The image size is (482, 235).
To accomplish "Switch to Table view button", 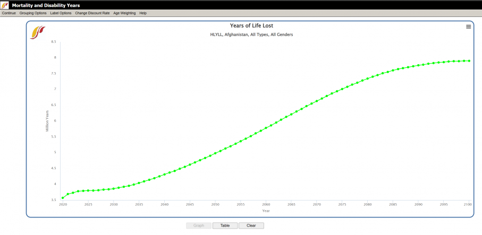I will pos(225,225).
